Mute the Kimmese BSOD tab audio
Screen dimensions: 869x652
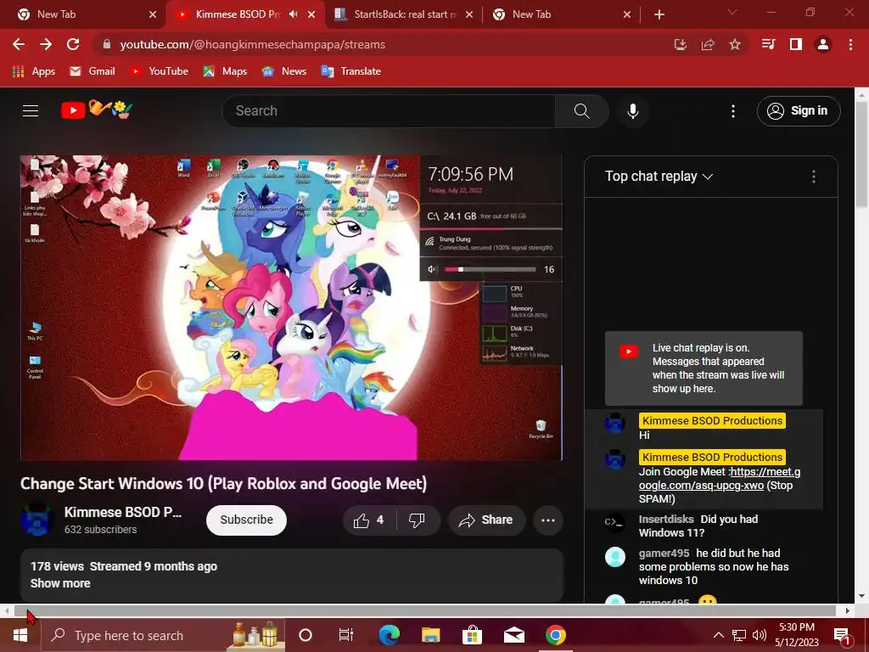pos(294,14)
